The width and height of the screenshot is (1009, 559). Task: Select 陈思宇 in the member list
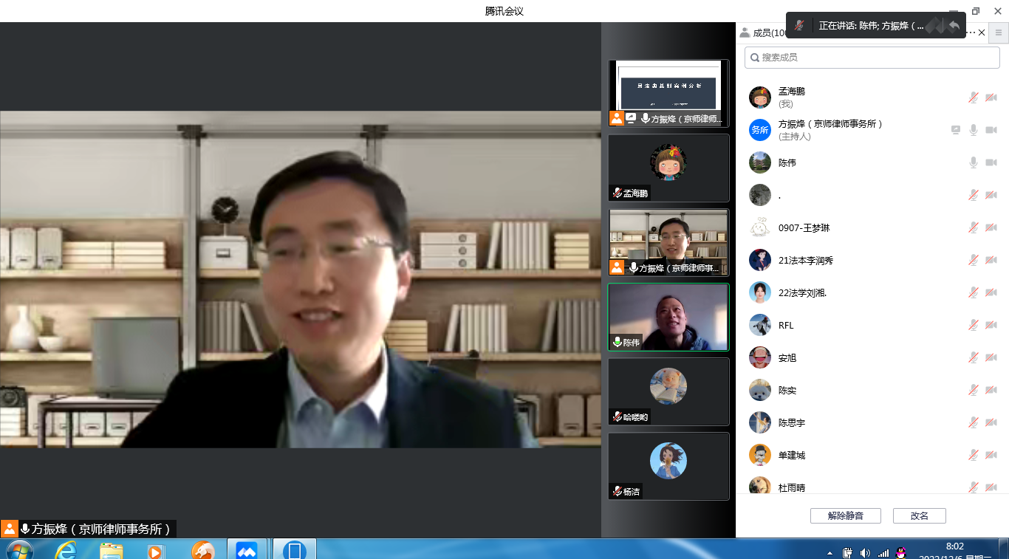point(791,423)
